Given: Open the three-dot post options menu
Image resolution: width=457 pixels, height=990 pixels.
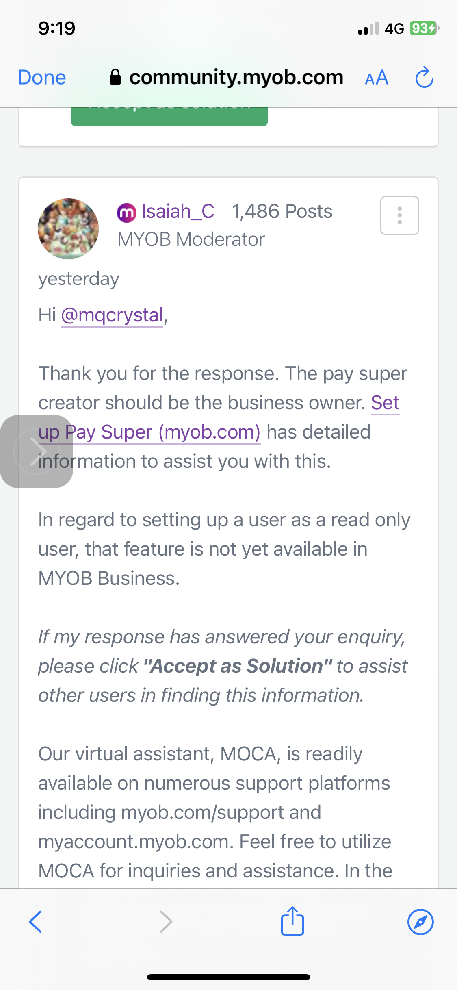Looking at the screenshot, I should pos(399,215).
